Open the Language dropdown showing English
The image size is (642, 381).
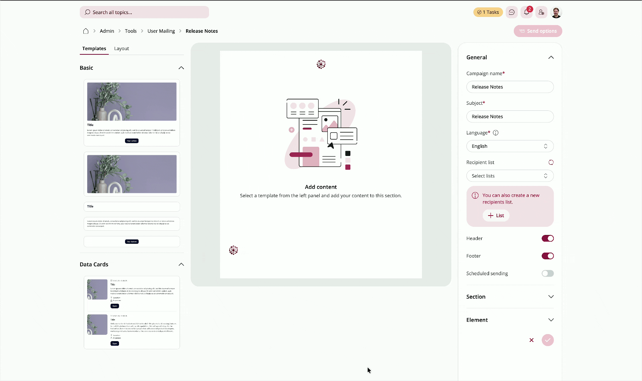point(510,146)
